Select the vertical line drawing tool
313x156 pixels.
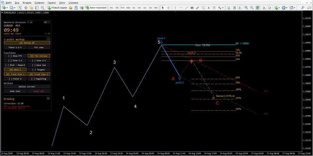pyautogui.click(x=175, y=8)
